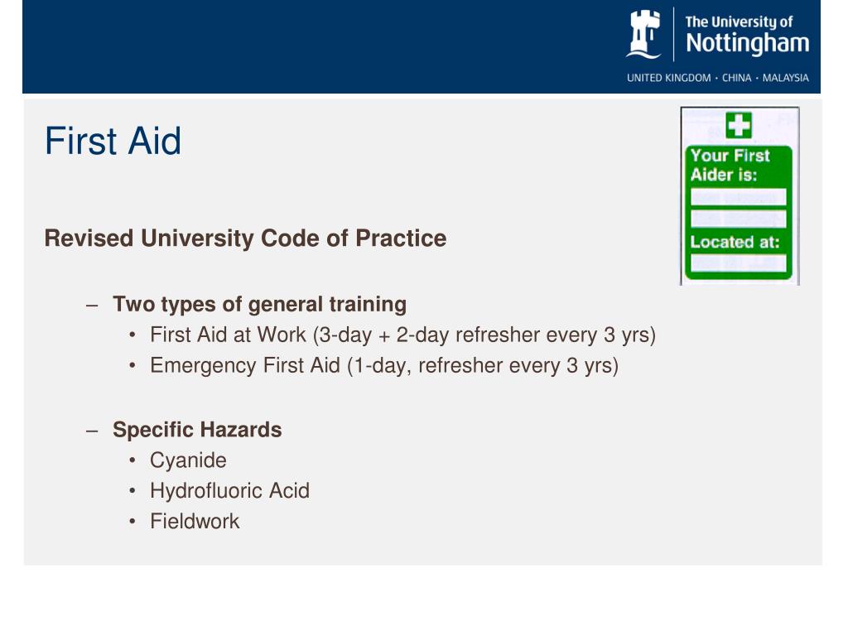Click the 'Hydrofluoric Acid' bullet item
The height and width of the screenshot is (636, 848).
point(230,491)
